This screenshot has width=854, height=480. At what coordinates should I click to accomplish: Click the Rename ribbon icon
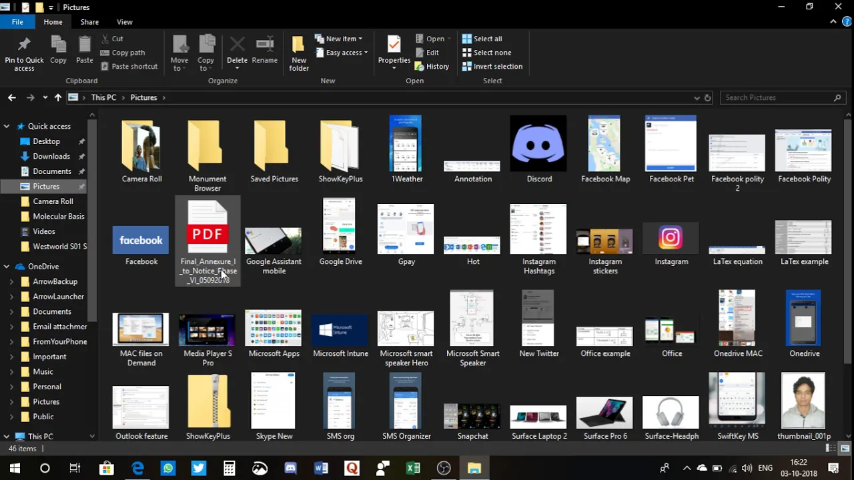click(265, 51)
